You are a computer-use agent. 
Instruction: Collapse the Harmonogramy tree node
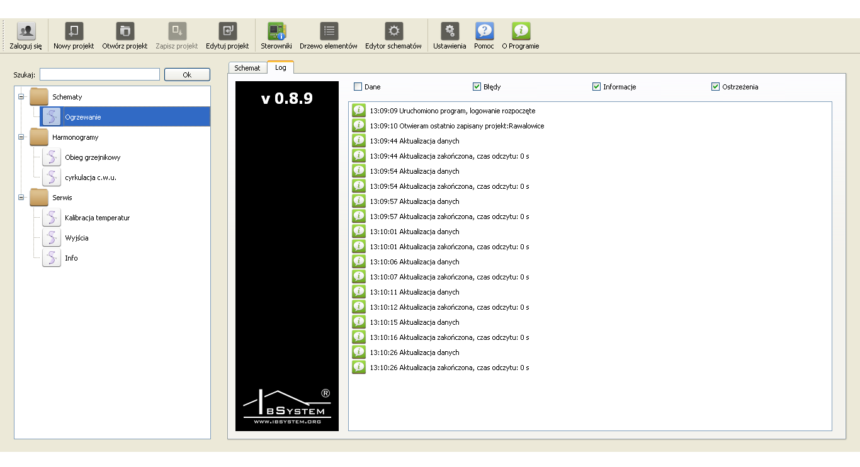pyautogui.click(x=21, y=137)
